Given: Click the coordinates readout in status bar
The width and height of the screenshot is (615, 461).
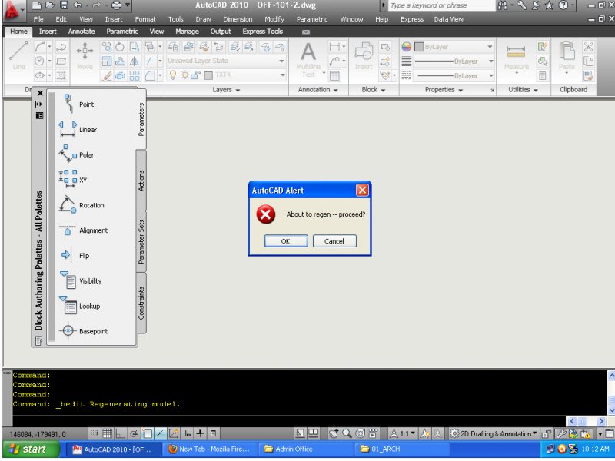Looking at the screenshot, I should tap(38, 434).
